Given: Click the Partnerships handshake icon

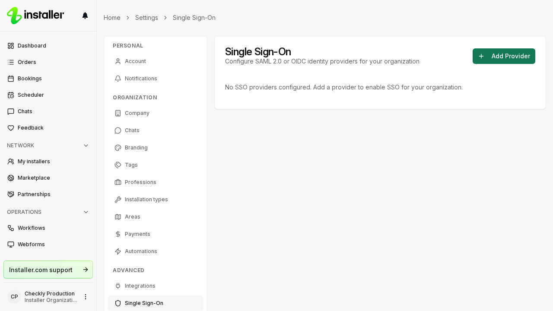Looking at the screenshot, I should (11, 194).
